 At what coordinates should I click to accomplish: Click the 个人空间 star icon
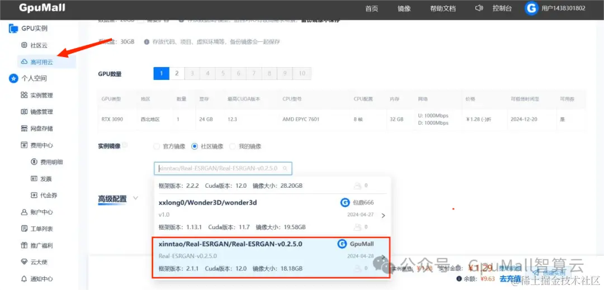[13, 78]
